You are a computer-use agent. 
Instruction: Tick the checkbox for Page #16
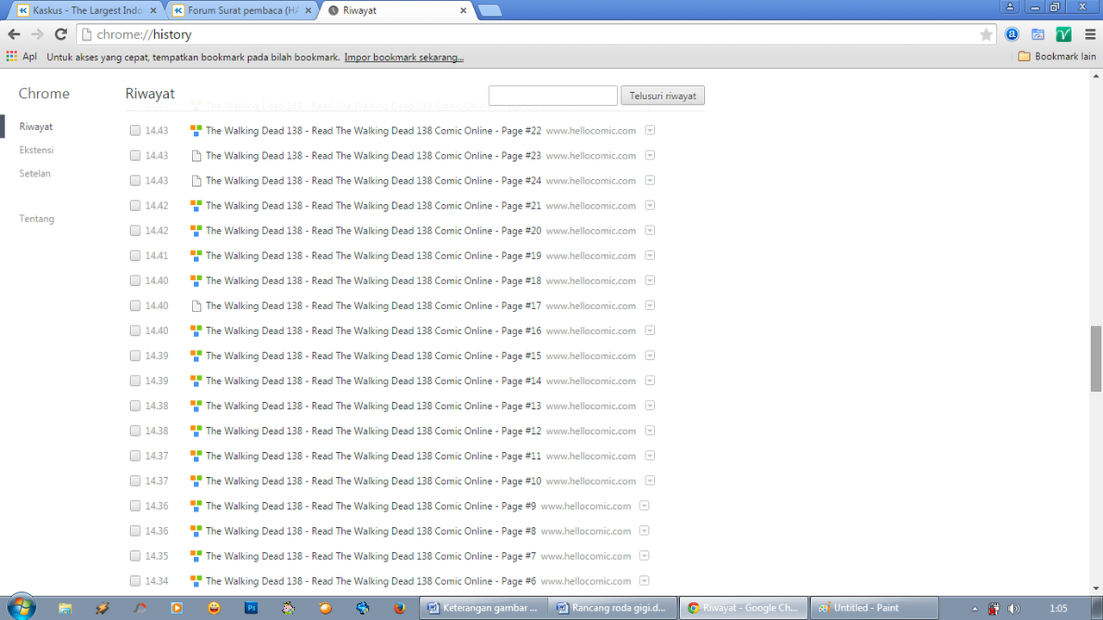135,331
